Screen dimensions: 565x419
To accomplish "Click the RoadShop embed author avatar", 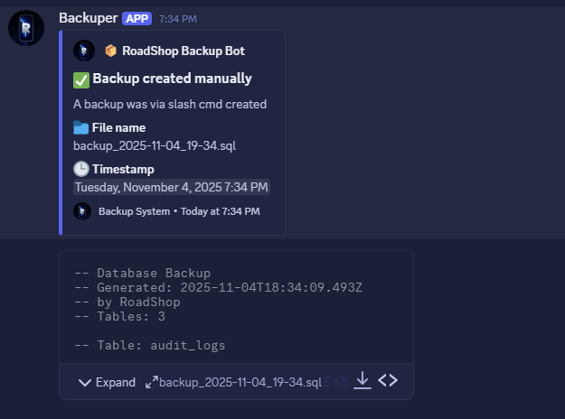I will pyautogui.click(x=84, y=51).
